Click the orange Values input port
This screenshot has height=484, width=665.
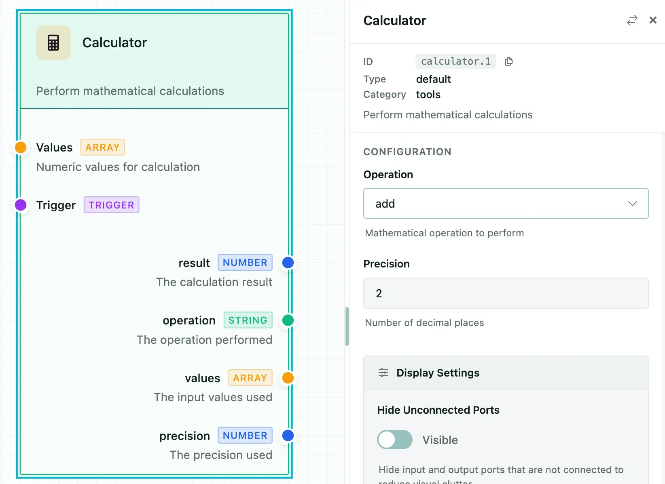[21, 147]
